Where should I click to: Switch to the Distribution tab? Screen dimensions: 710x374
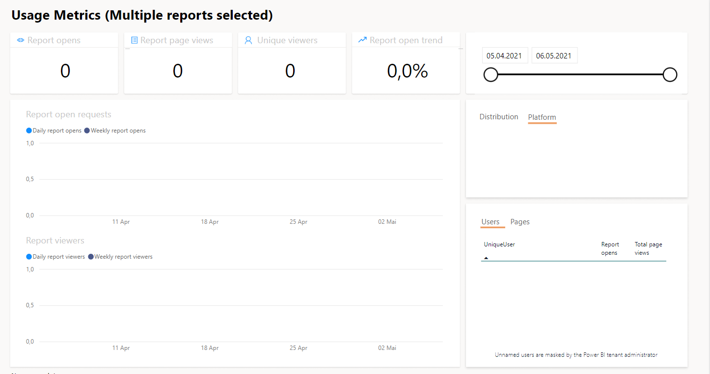[499, 117]
